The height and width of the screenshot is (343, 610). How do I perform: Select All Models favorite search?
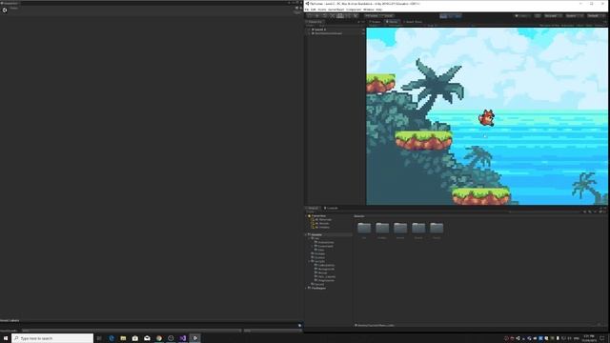coord(321,224)
